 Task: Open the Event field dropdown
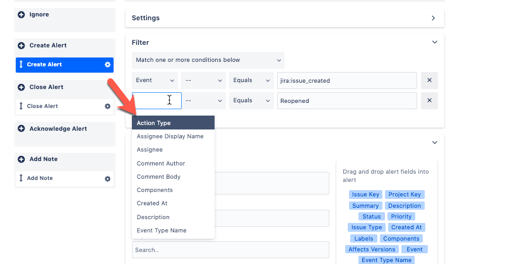pos(155,81)
